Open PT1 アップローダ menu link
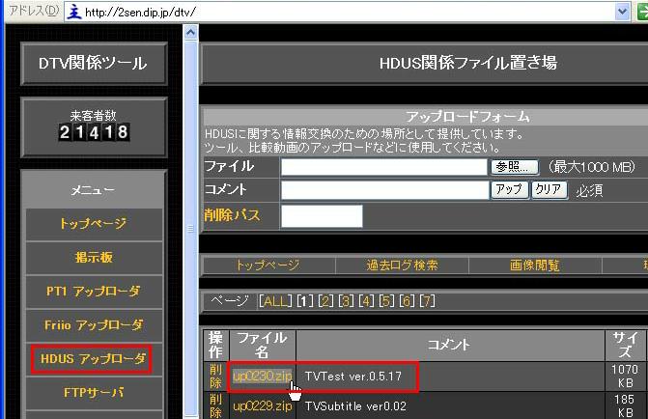 [94, 292]
